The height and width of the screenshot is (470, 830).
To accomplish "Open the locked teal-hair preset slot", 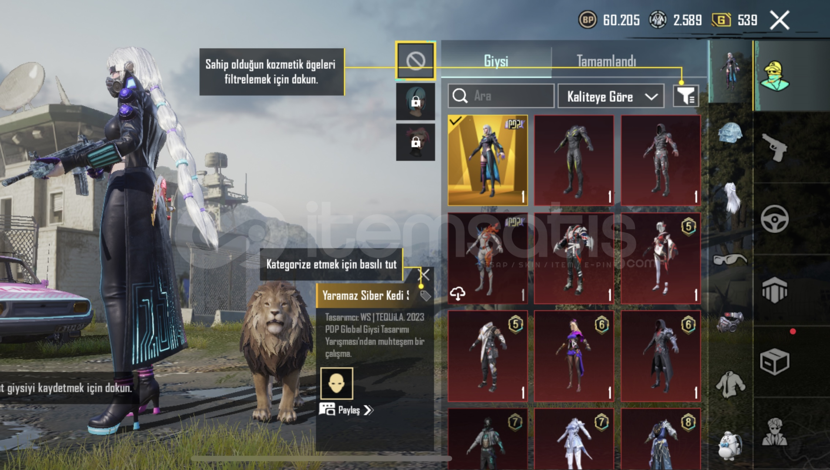I will pyautogui.click(x=416, y=101).
